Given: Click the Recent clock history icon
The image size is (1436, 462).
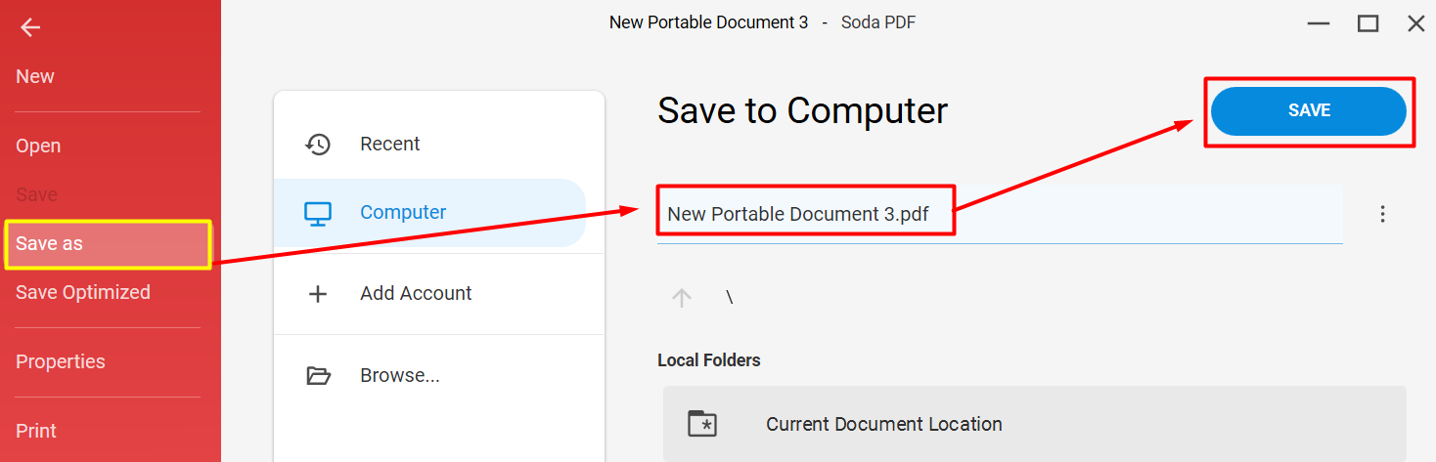Looking at the screenshot, I should pyautogui.click(x=318, y=144).
